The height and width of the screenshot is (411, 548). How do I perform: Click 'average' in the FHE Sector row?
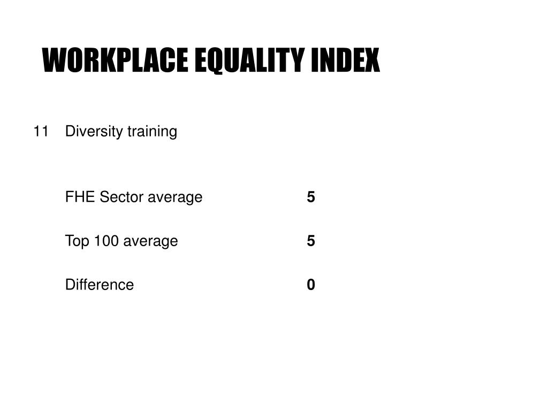tap(175, 198)
